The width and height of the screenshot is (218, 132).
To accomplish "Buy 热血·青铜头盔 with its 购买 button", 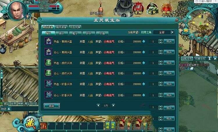I will coord(169,41).
